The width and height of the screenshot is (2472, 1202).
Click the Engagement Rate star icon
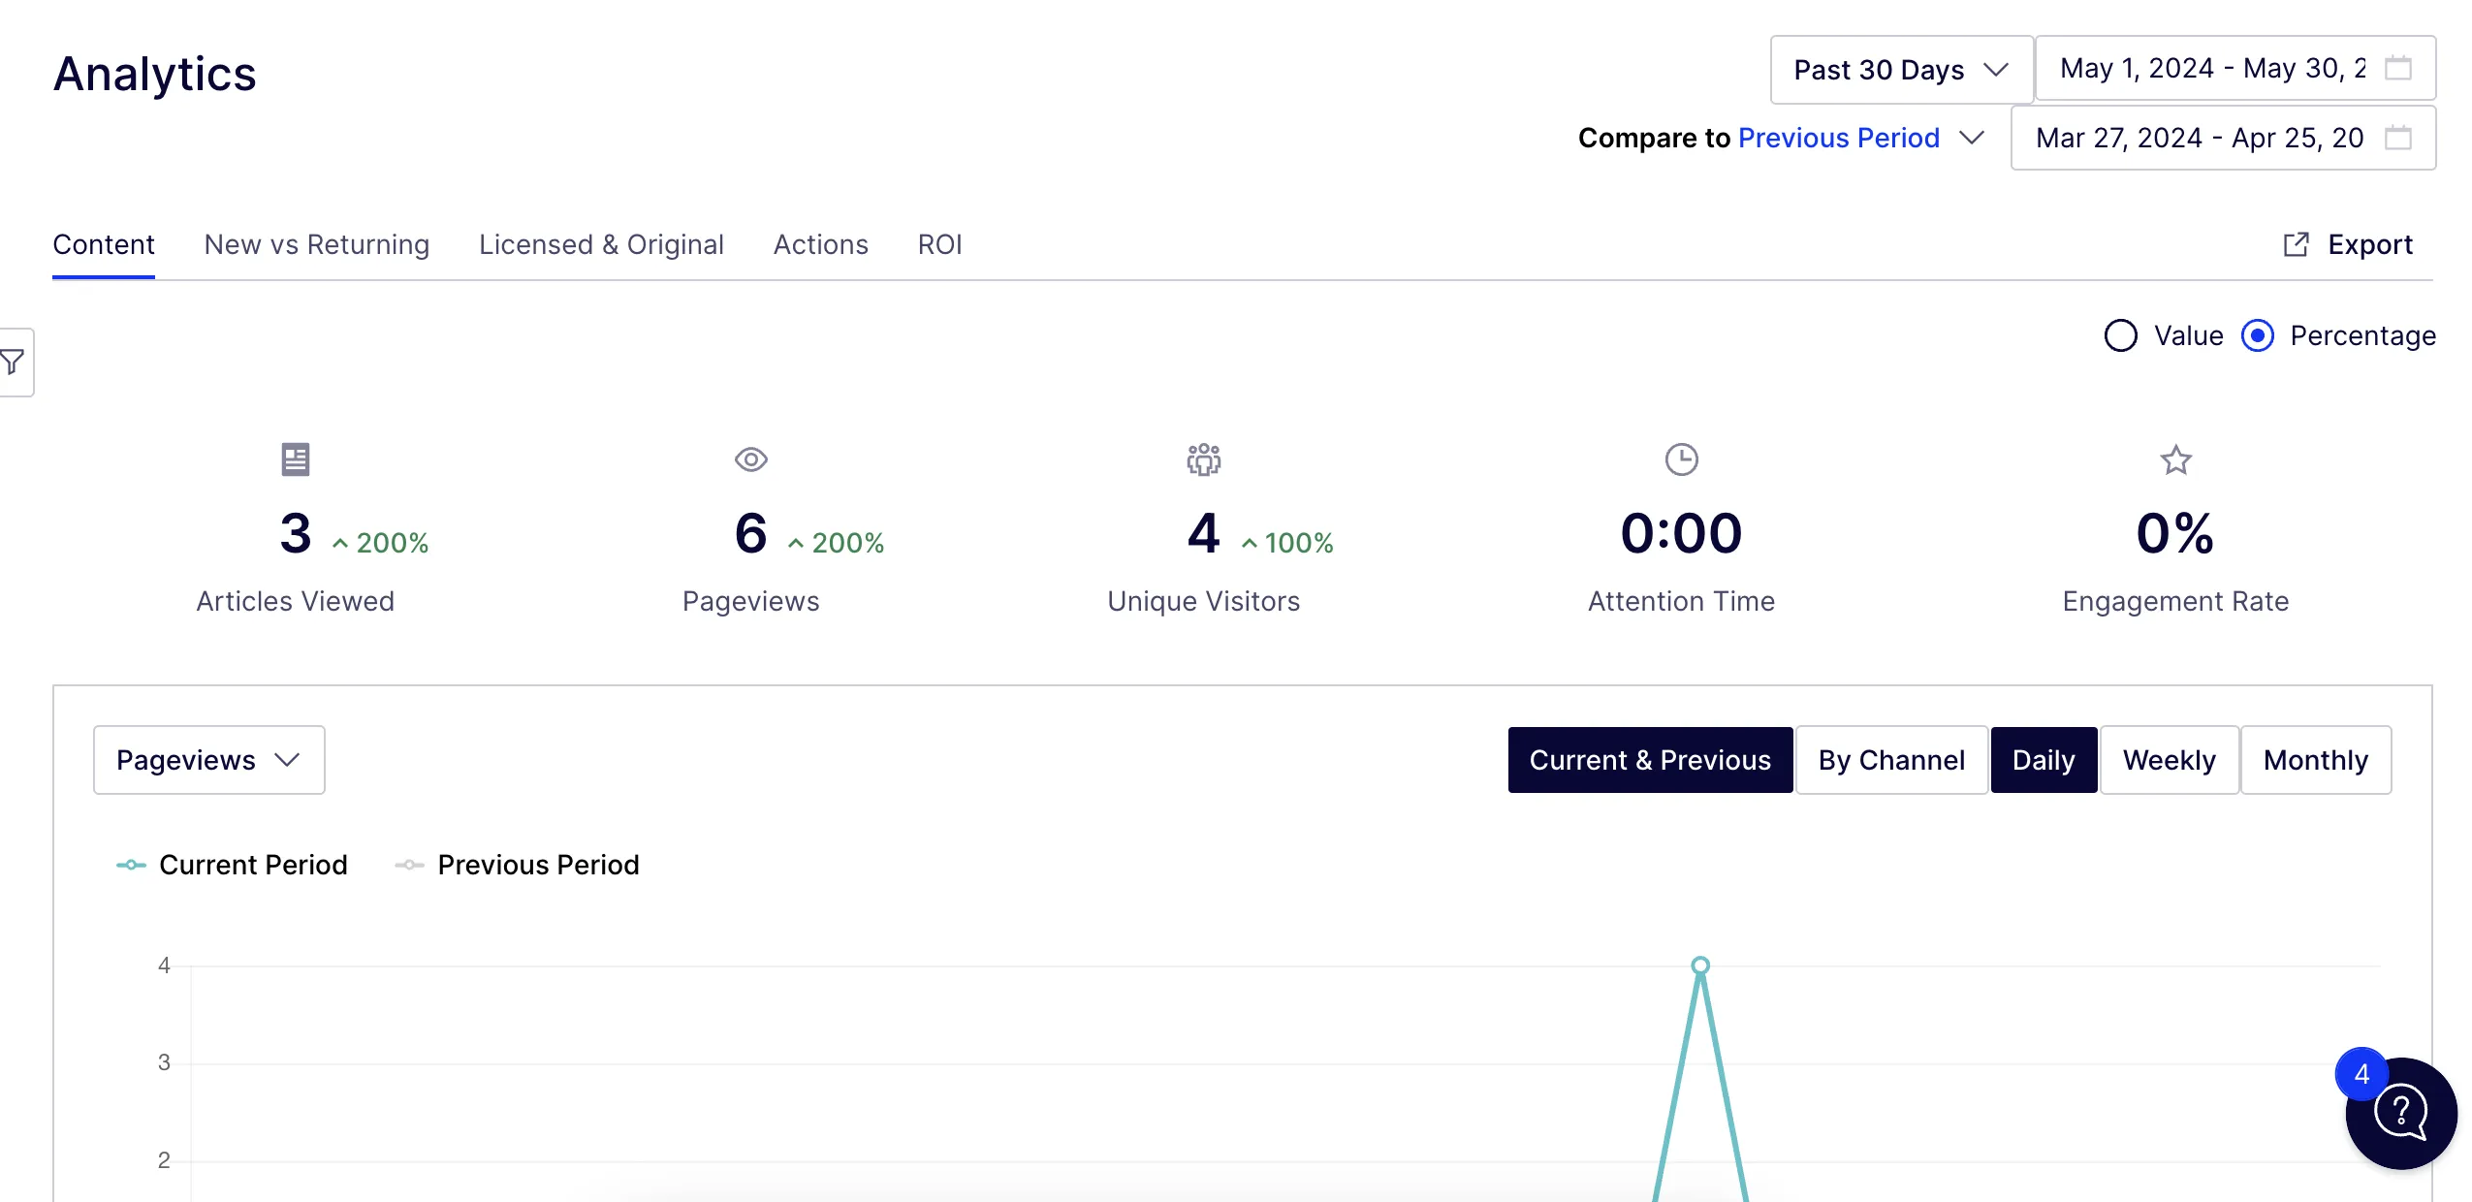coord(2176,459)
